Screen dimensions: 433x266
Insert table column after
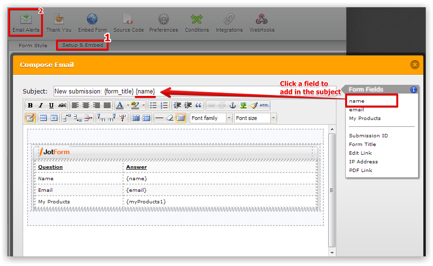(x=112, y=118)
